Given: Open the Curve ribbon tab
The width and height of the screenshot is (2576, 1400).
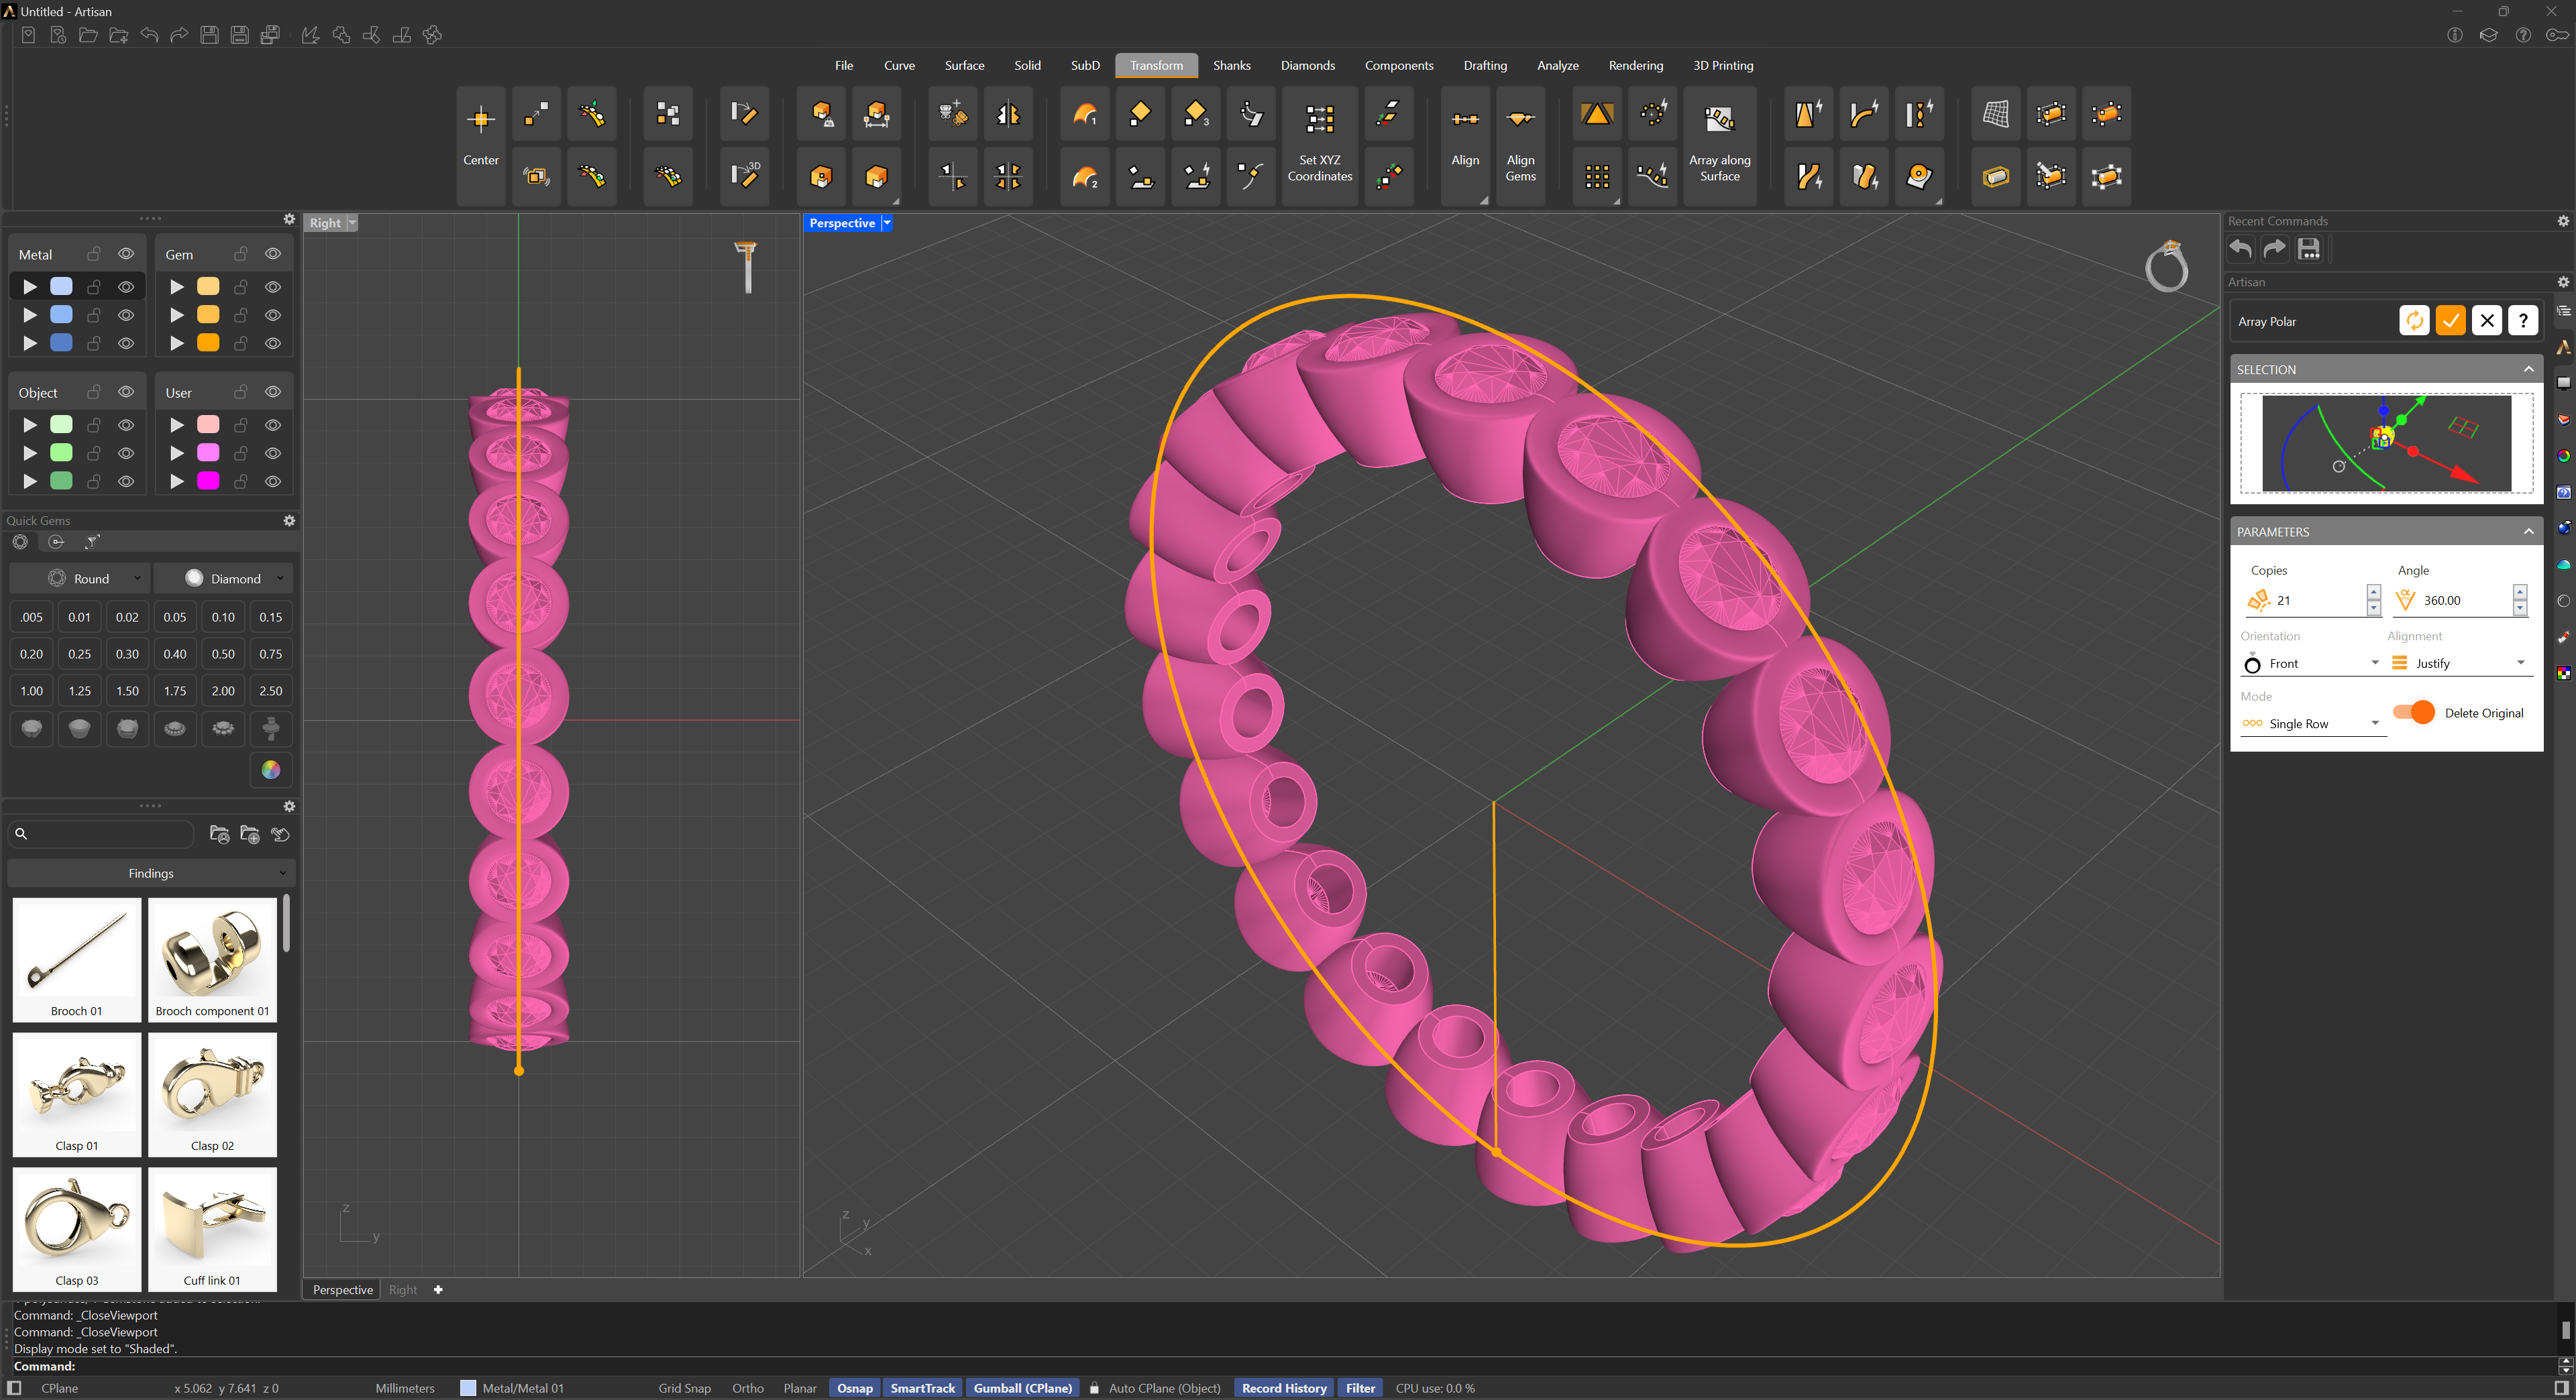Looking at the screenshot, I should 899,65.
